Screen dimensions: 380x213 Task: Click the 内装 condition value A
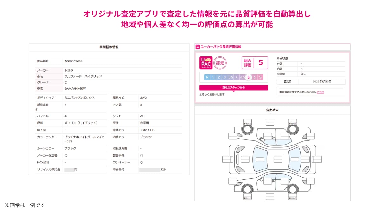[x=301, y=68]
